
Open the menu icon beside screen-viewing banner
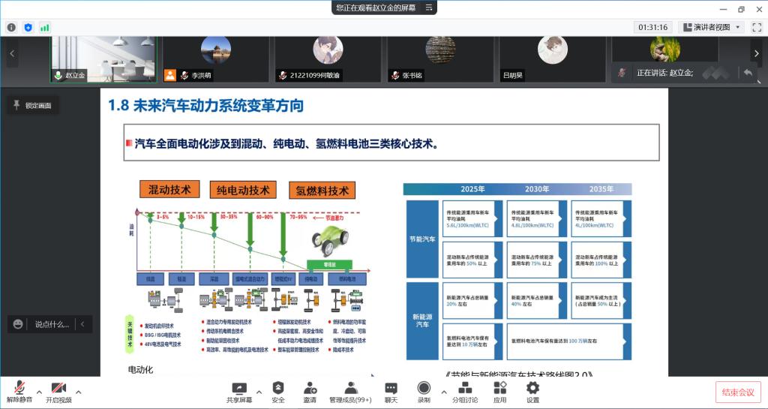428,8
